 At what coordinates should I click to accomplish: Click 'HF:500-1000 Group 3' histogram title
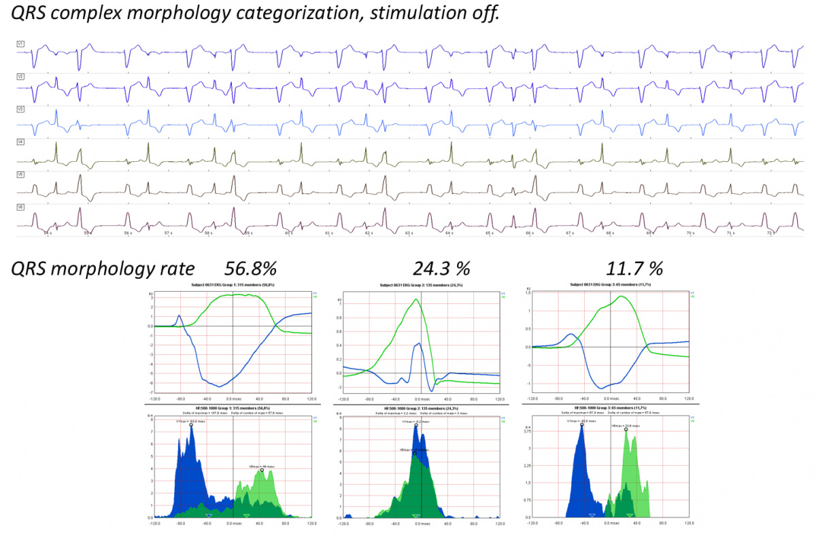click(x=610, y=408)
